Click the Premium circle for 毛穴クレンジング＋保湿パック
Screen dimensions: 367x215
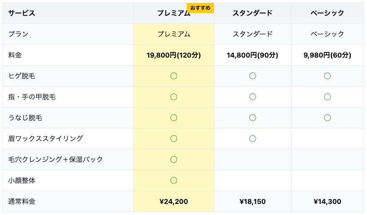(173, 160)
